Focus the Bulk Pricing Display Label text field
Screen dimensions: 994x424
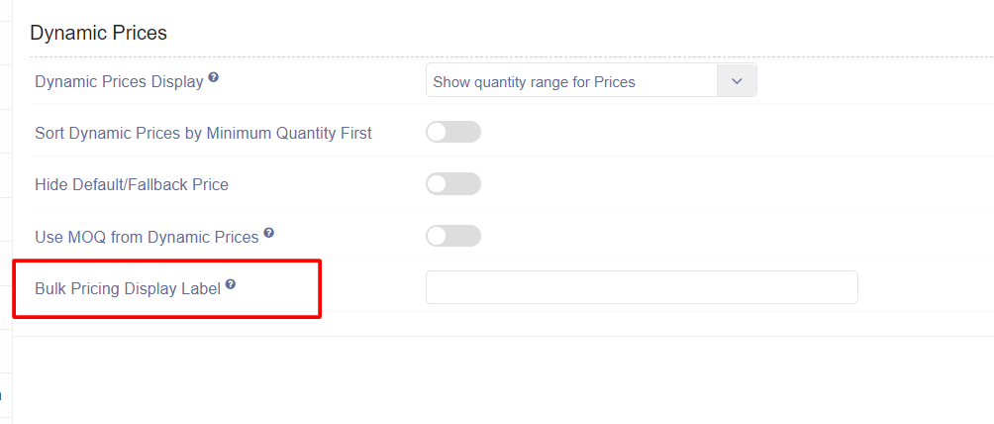(x=642, y=287)
